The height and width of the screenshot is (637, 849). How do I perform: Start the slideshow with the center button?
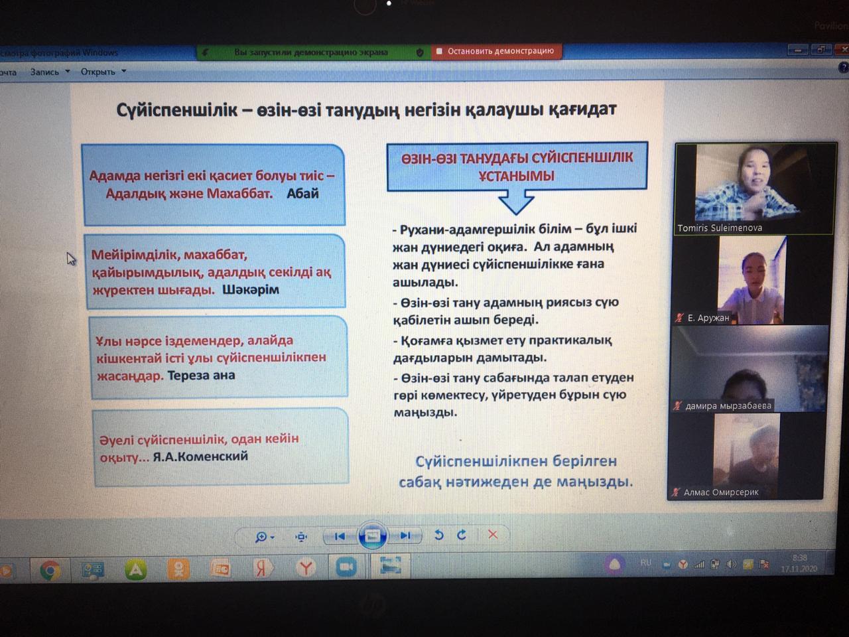pos(373,535)
